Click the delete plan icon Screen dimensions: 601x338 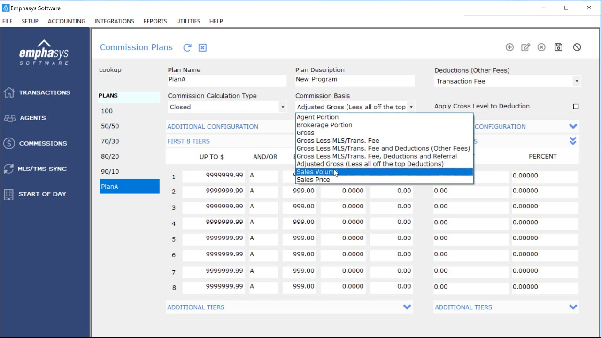point(541,47)
